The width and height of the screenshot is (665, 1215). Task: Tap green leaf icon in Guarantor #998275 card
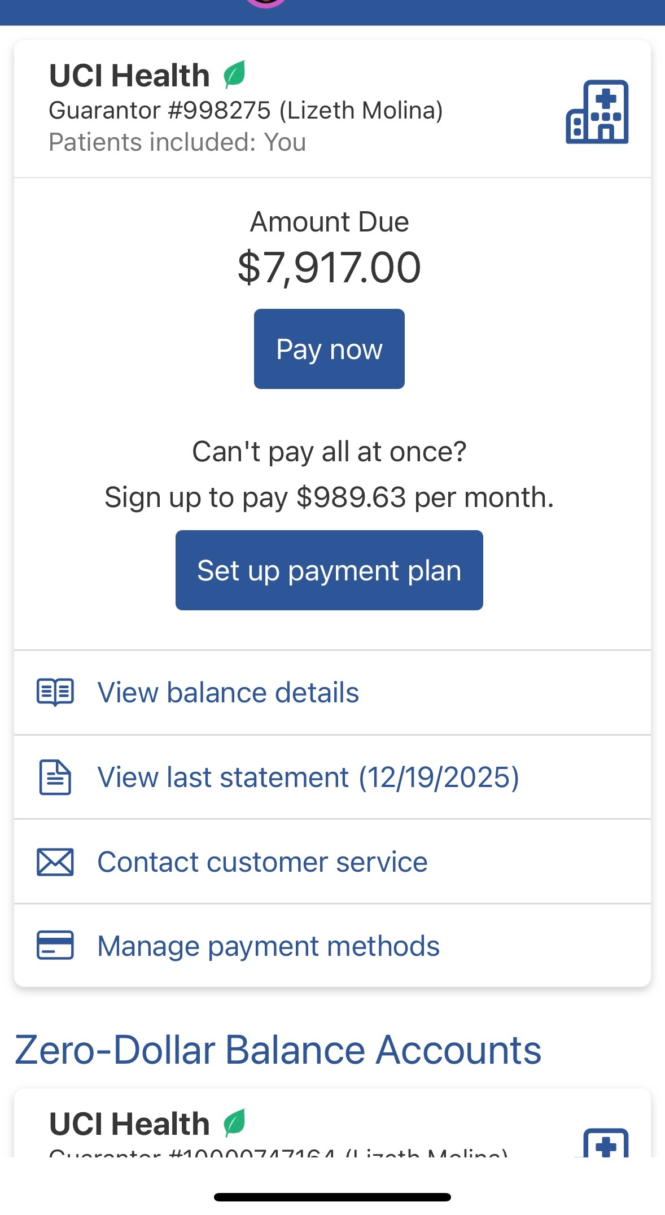[234, 75]
